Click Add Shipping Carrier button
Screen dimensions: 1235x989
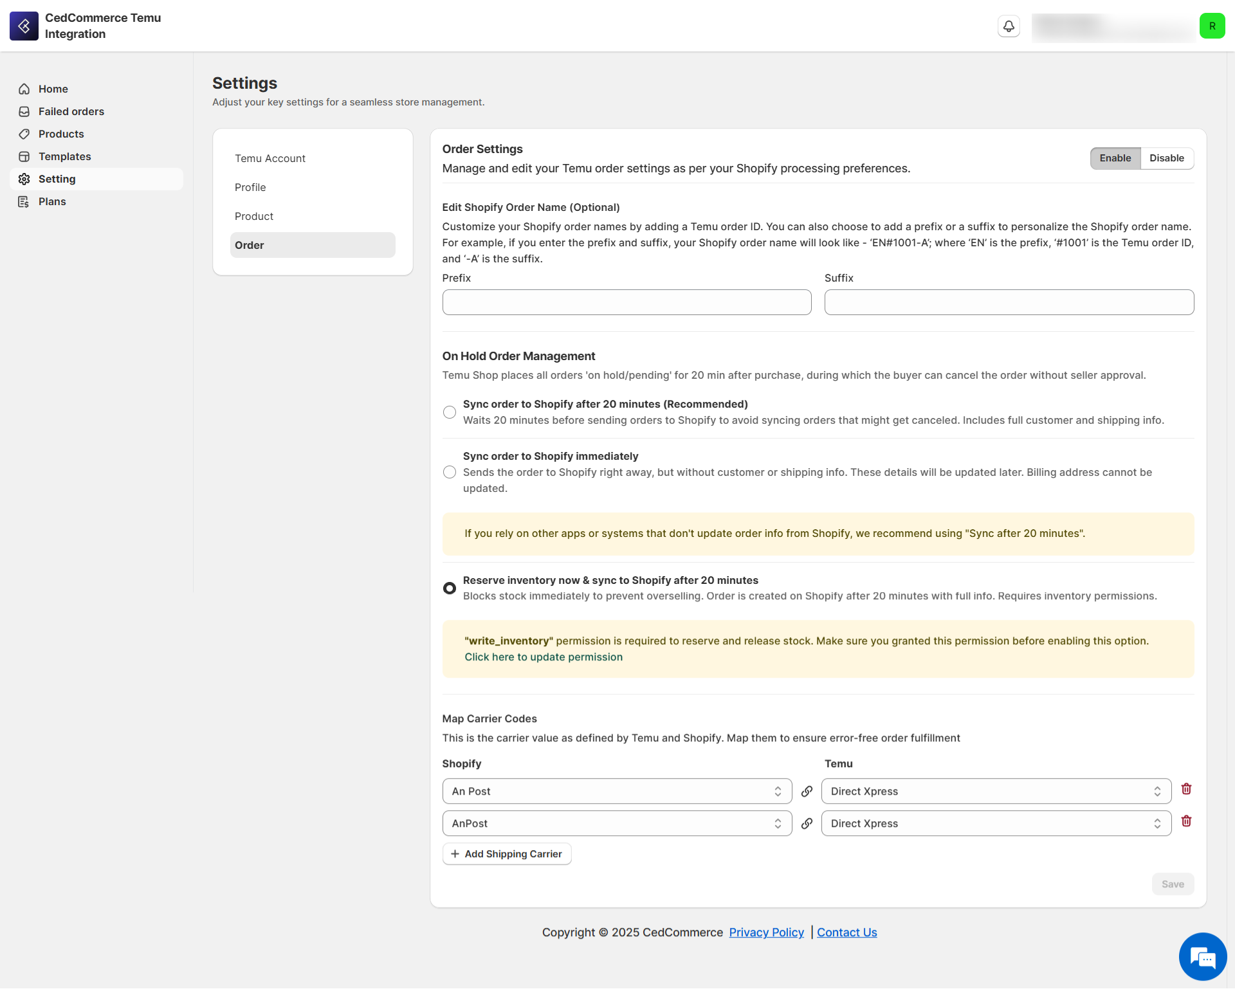[507, 854]
